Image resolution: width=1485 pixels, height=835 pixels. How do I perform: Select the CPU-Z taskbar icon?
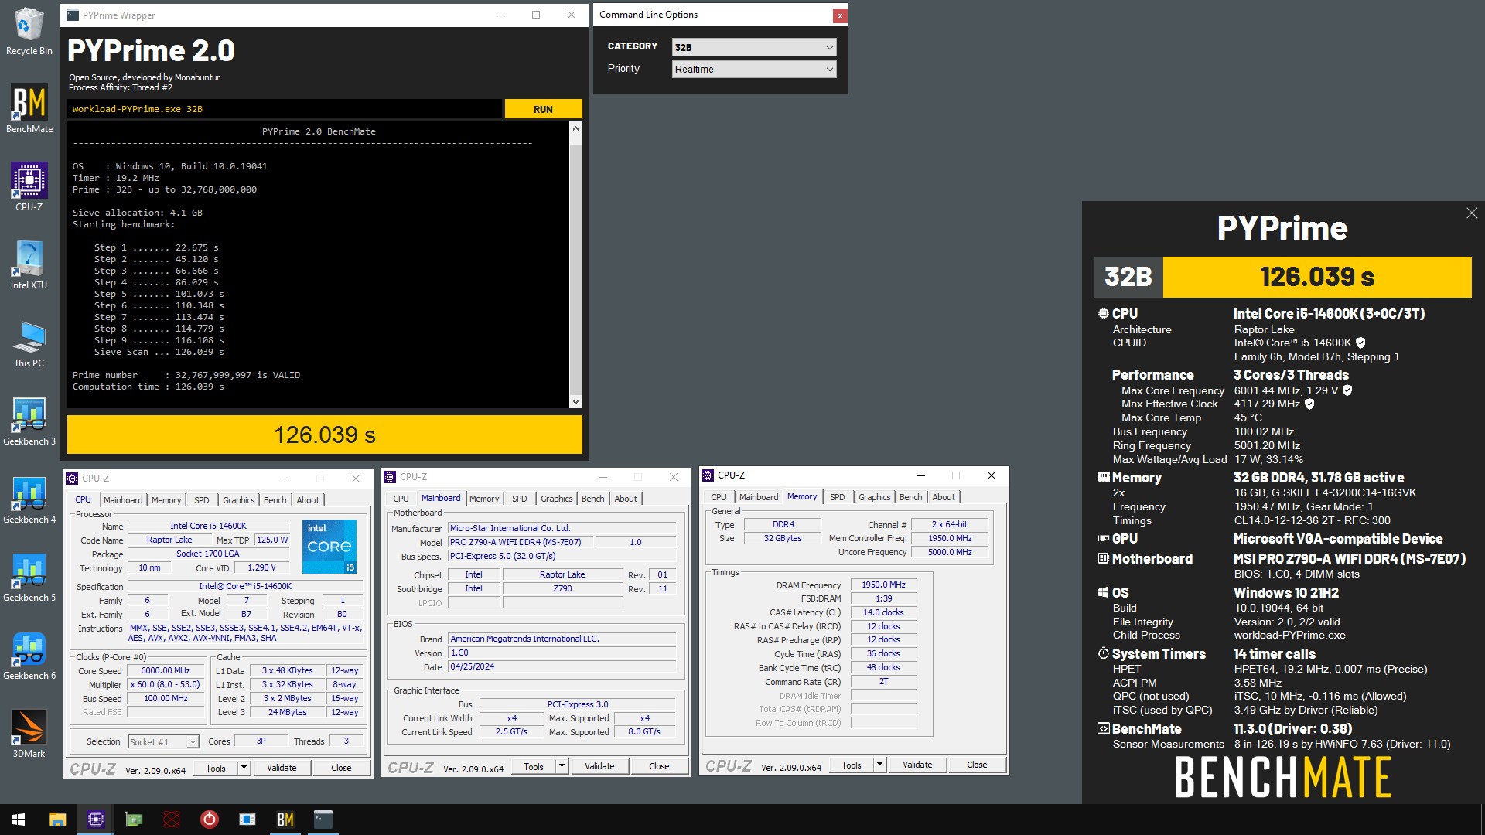point(96,820)
